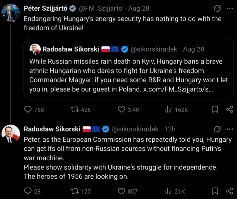The height and width of the screenshot is (199, 237).
Task: Open Grok icon on Szijjártó's tweet
Action: click(217, 9)
